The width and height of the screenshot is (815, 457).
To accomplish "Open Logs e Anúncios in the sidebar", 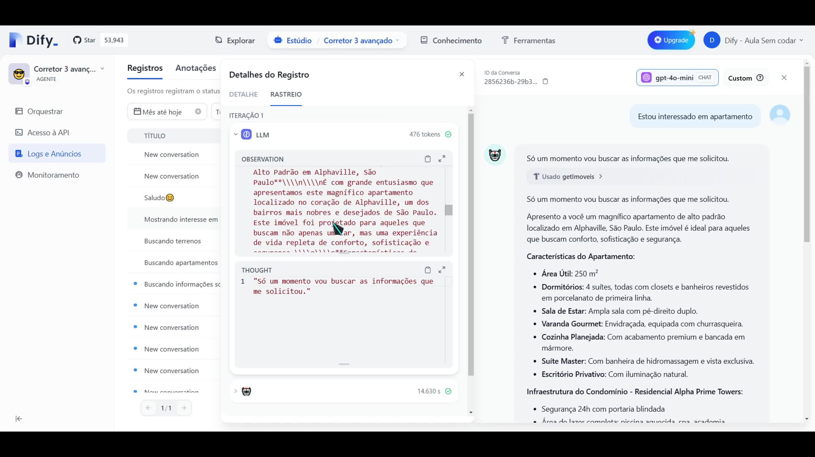I will [x=54, y=153].
